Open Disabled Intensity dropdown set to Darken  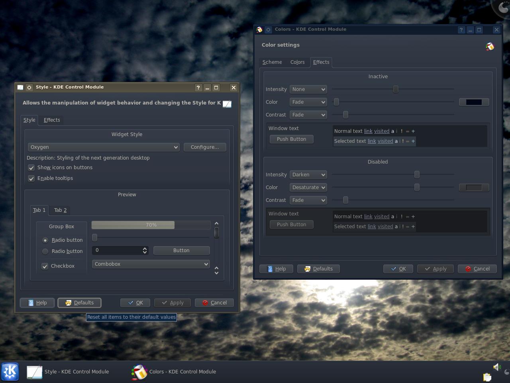pos(308,175)
